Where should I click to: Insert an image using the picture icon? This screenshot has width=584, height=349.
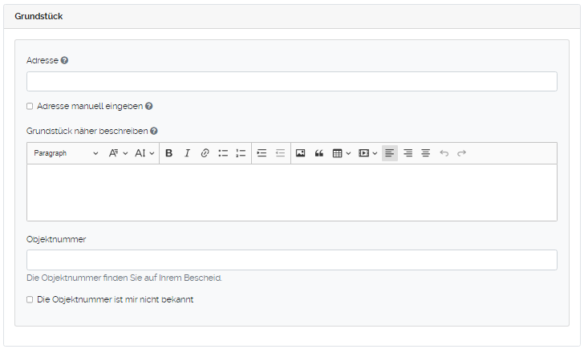[301, 153]
